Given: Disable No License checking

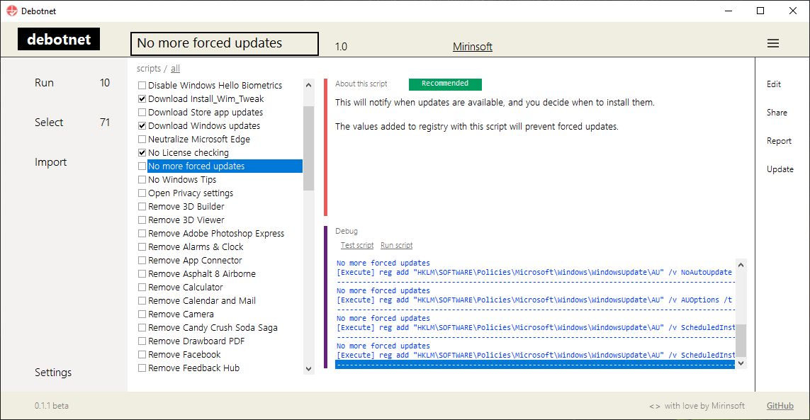Looking at the screenshot, I should 140,152.
